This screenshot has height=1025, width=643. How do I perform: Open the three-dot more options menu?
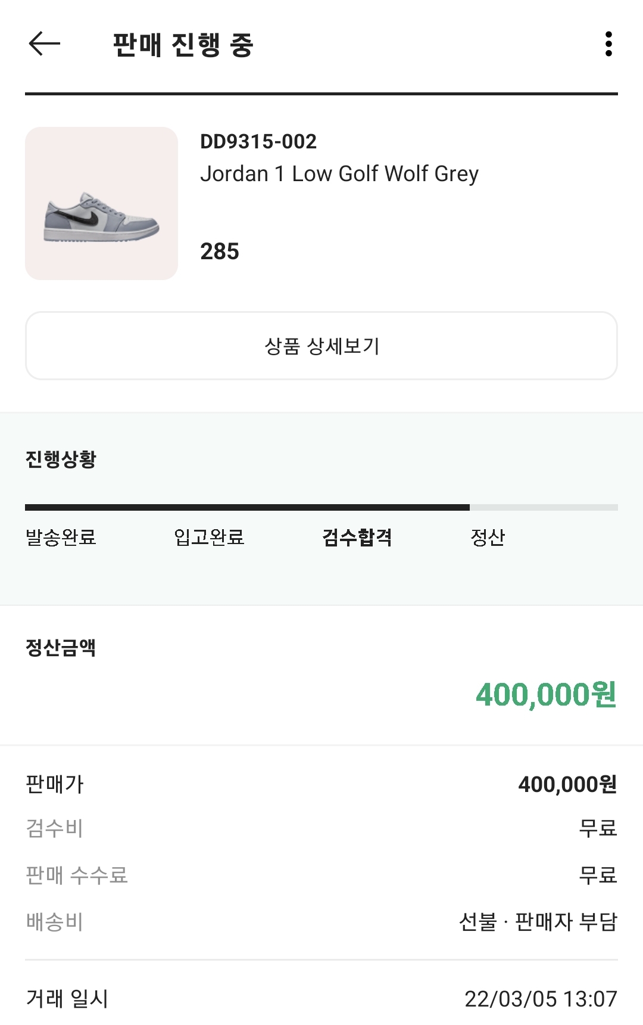[x=608, y=44]
